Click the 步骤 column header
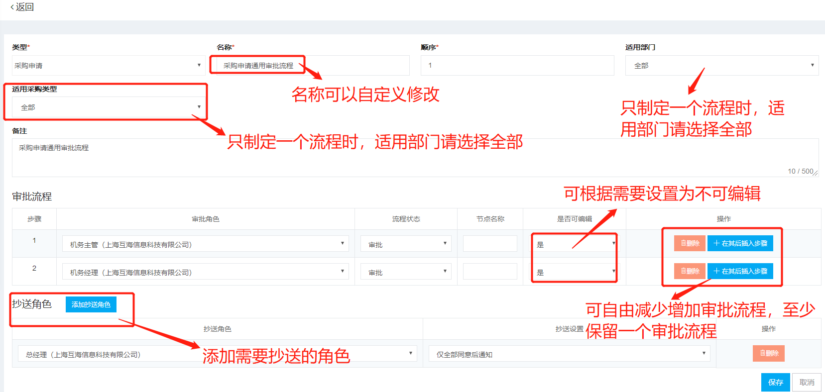Screen dimensions: 825x392 coord(34,219)
